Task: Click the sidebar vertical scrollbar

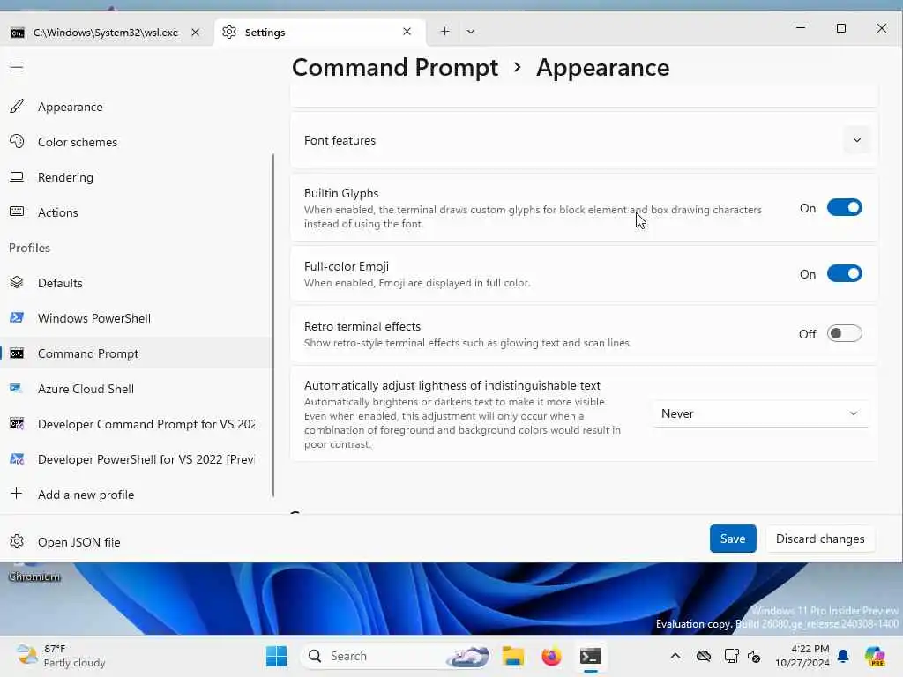Action: (x=273, y=325)
